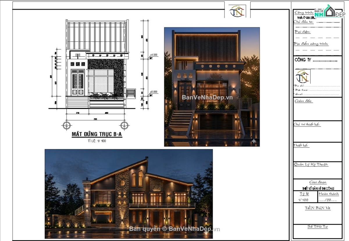The height and width of the screenshot is (241, 349).
Task: Click the BanVeNhaDep.vn watermark on the upper render
Action: coord(207,97)
